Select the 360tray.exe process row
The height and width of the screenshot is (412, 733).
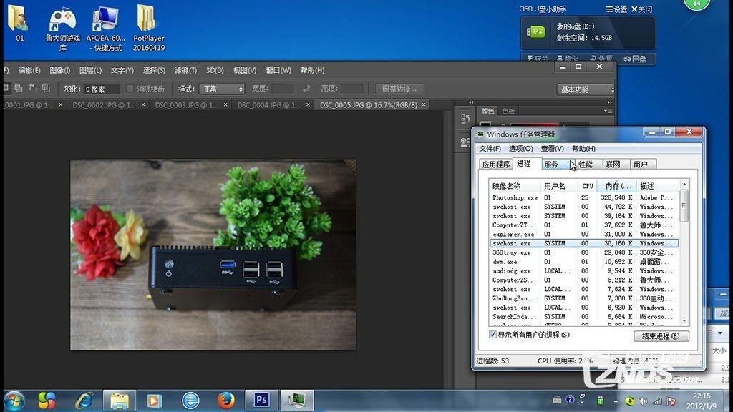(x=583, y=252)
